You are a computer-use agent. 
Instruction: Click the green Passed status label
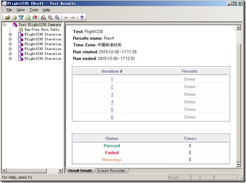(x=112, y=146)
